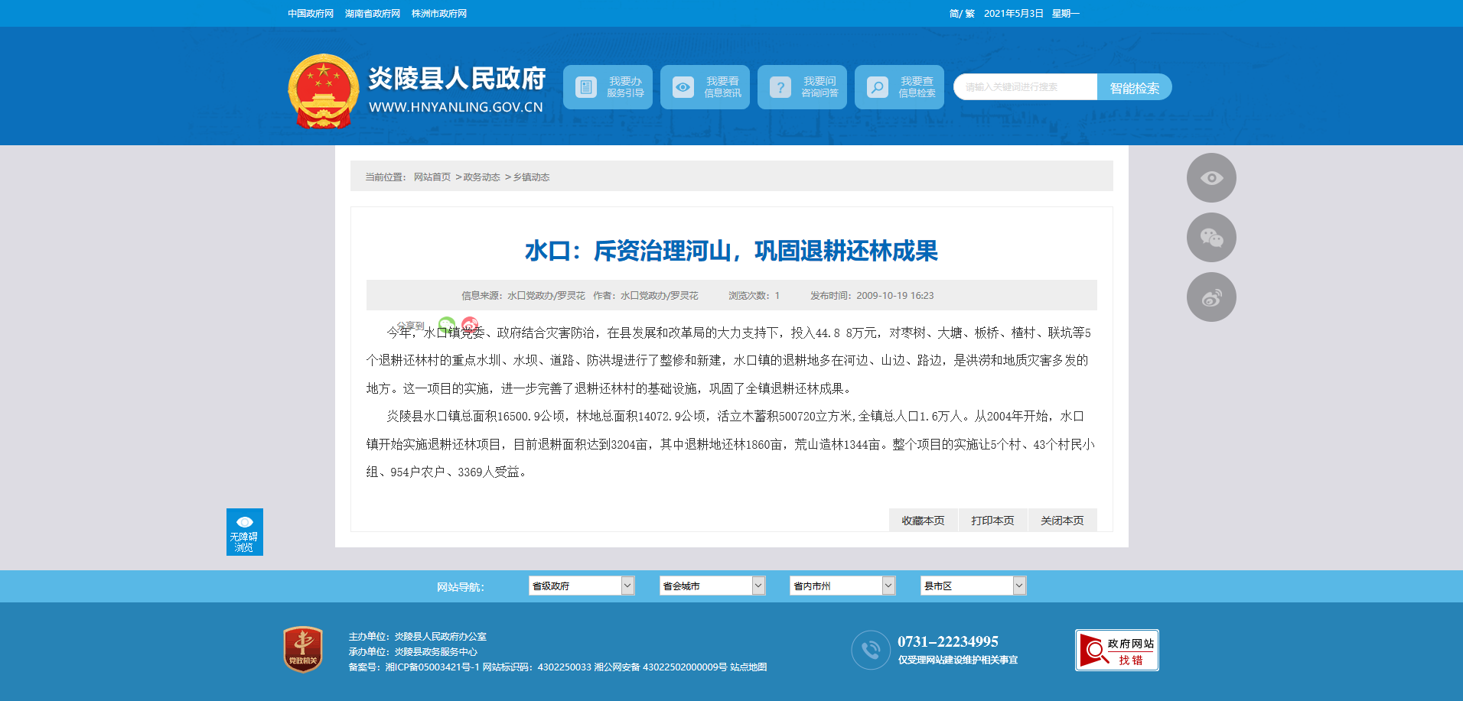
Task: Expand the 省会城市 dropdown
Action: tap(712, 586)
